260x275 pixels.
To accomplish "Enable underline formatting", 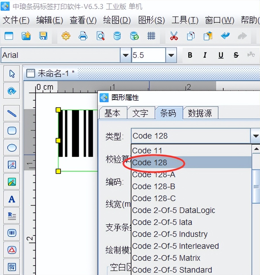I will pos(221,55).
